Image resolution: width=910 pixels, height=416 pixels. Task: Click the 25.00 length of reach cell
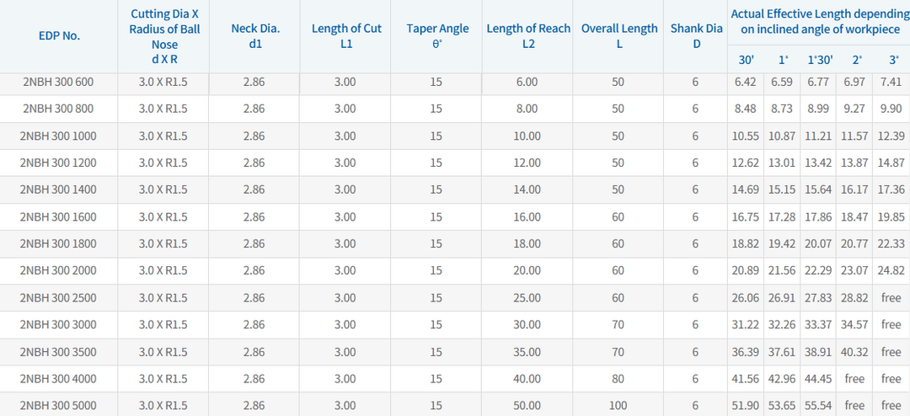coord(527,297)
